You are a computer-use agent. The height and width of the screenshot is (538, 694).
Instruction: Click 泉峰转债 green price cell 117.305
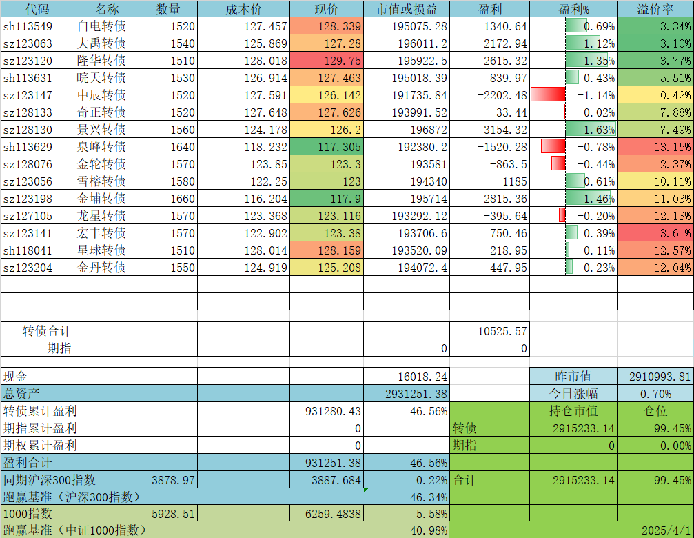326,147
